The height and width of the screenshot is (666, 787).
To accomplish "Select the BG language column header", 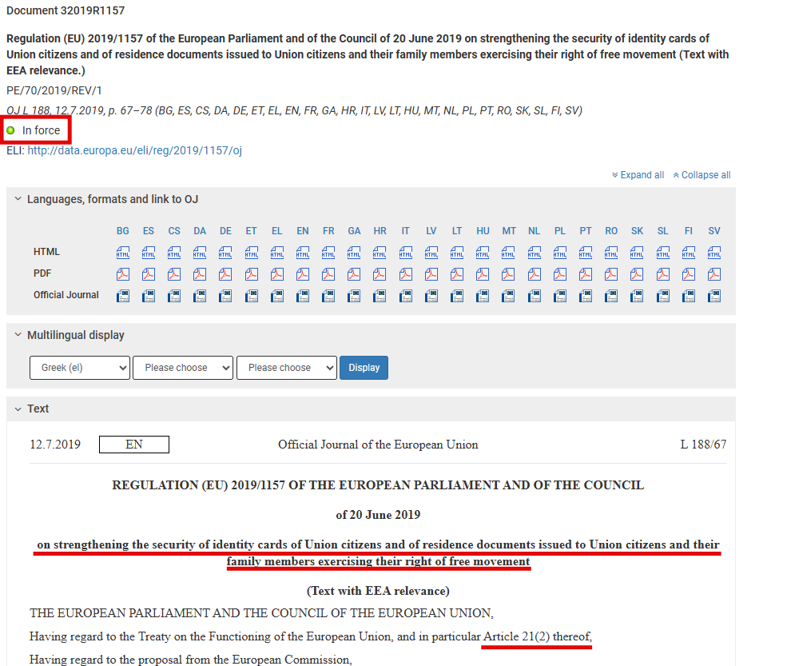I will click(123, 231).
